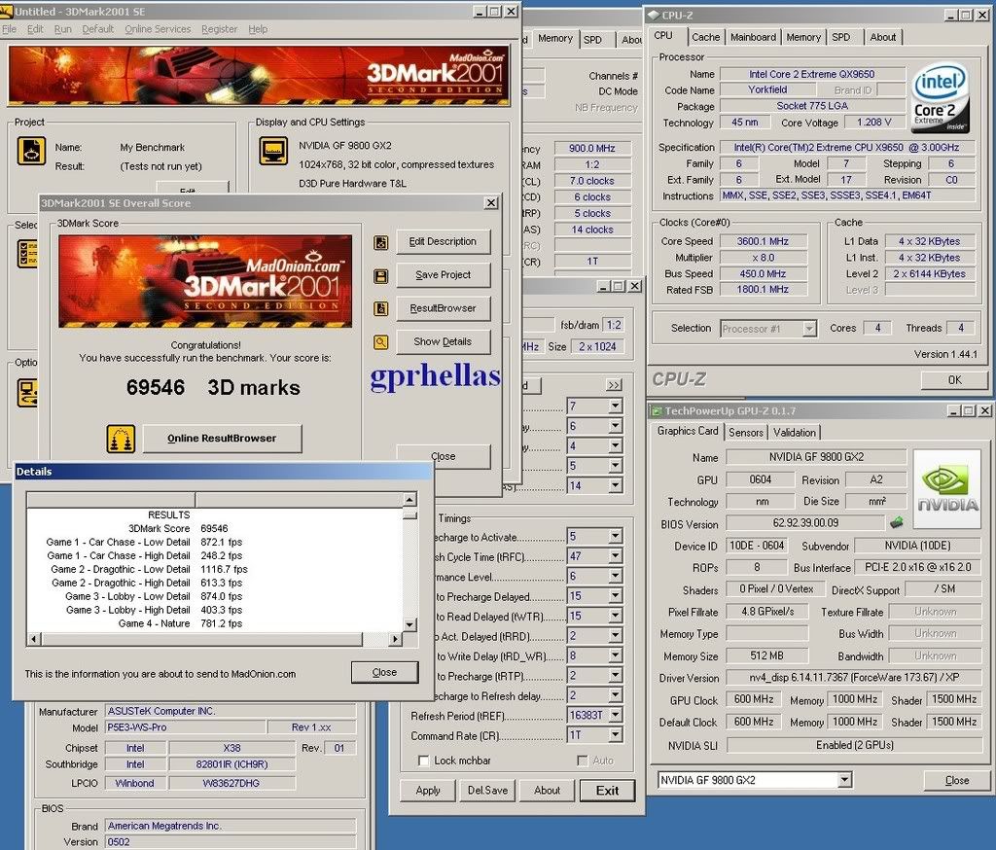Toggle the Auto checkbox
The width and height of the screenshot is (996, 850).
[x=582, y=761]
